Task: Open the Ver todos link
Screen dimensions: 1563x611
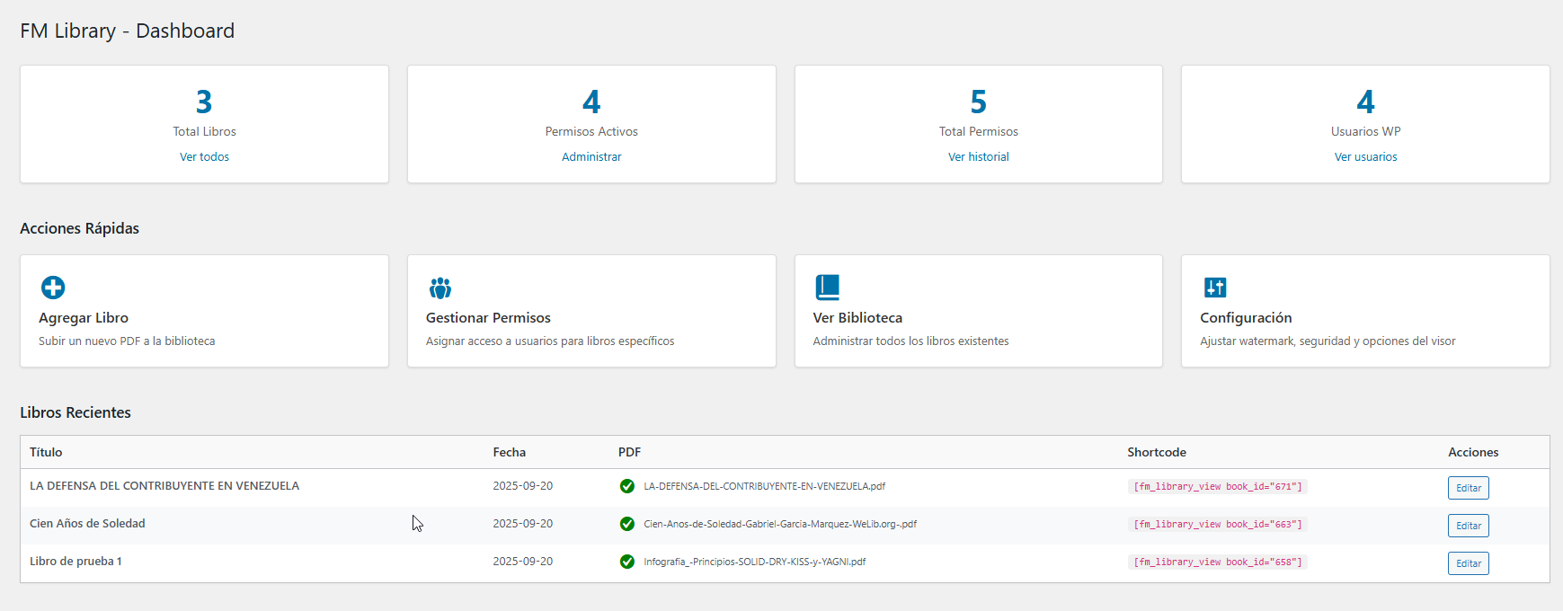Action: click(204, 156)
